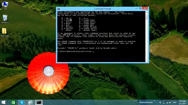This screenshot has height=105, width=188.
Task: Click the Command Prompt scrollbar down arrow
Action: click(x=147, y=61)
